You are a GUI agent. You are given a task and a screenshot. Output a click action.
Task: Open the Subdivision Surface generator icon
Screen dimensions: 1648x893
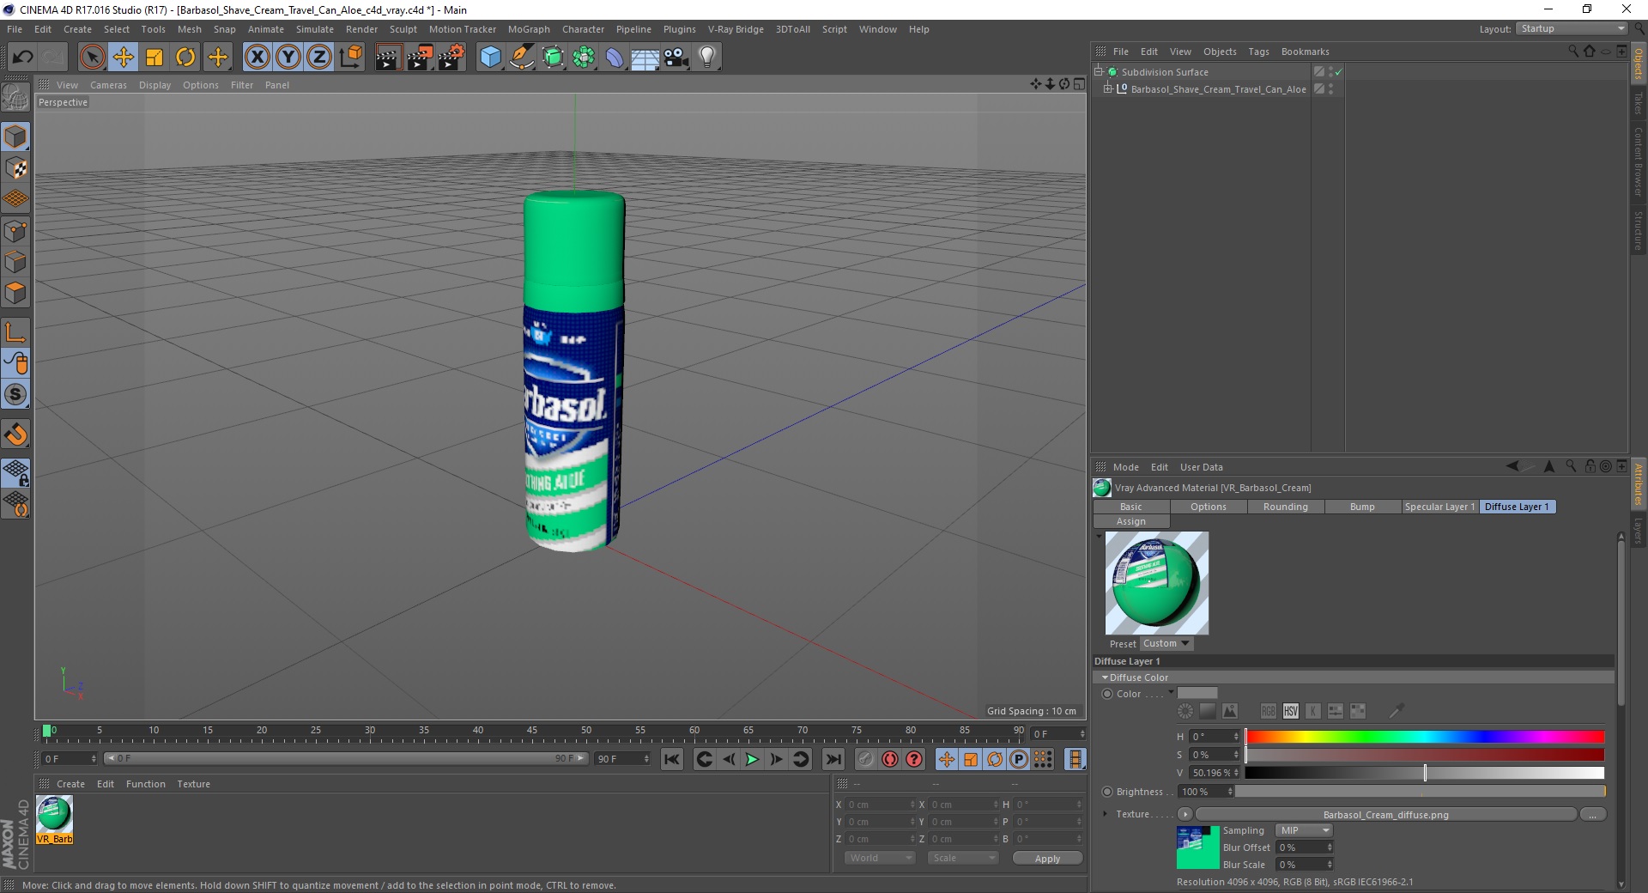[553, 58]
